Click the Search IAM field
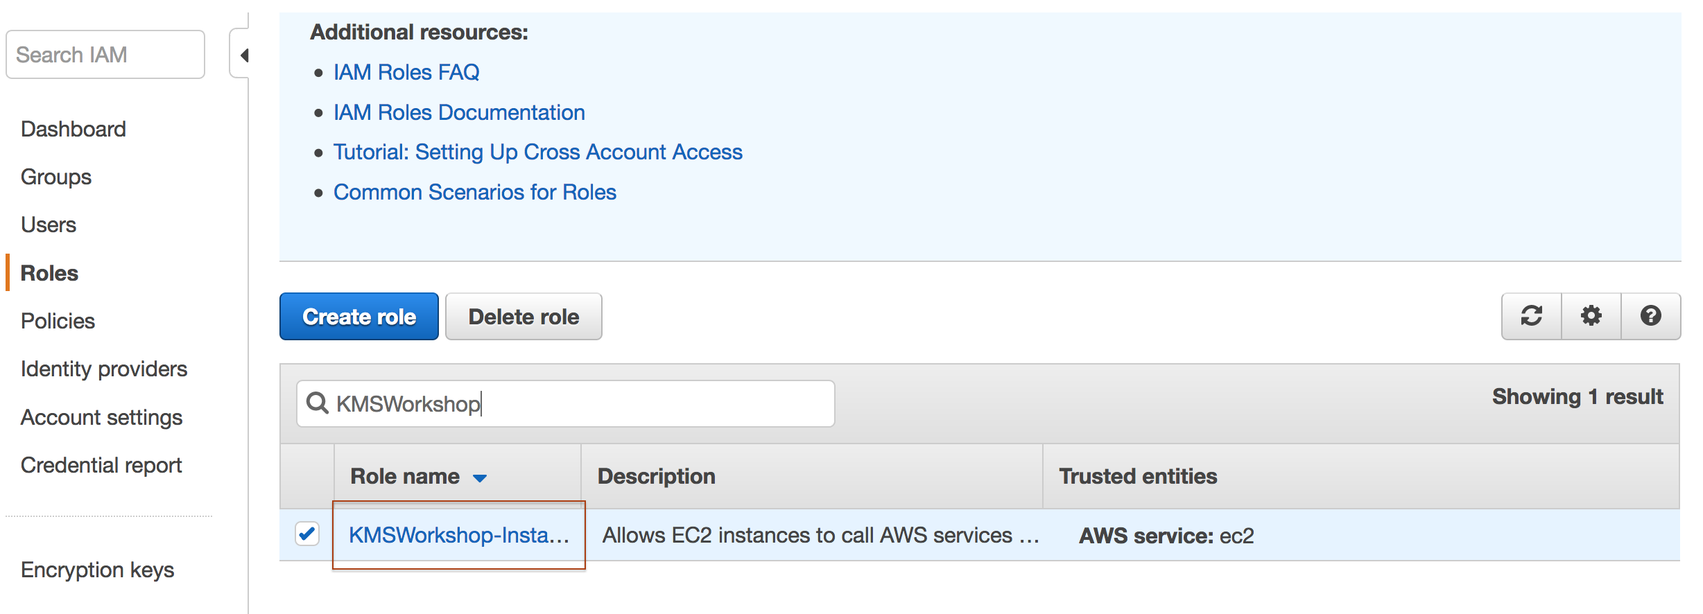Viewport: 1703px width, 614px height. 105,54
